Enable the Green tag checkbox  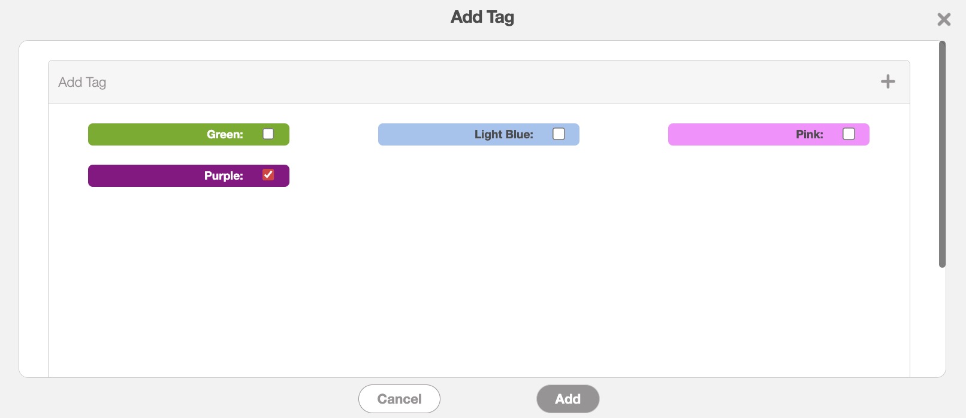click(268, 134)
